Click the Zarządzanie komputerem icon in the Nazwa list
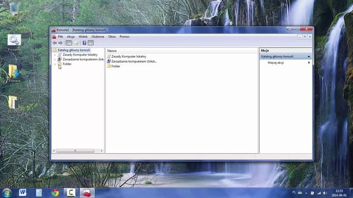This screenshot has width=353, height=198. coord(109,61)
